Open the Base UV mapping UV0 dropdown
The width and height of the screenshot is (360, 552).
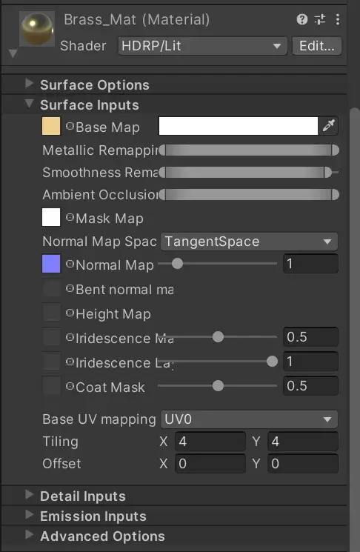(x=249, y=419)
